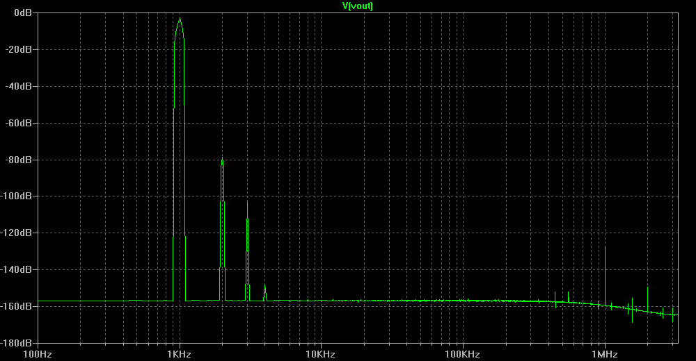Click the -60dB axis label
The height and width of the screenshot is (361, 696).
click(19, 123)
